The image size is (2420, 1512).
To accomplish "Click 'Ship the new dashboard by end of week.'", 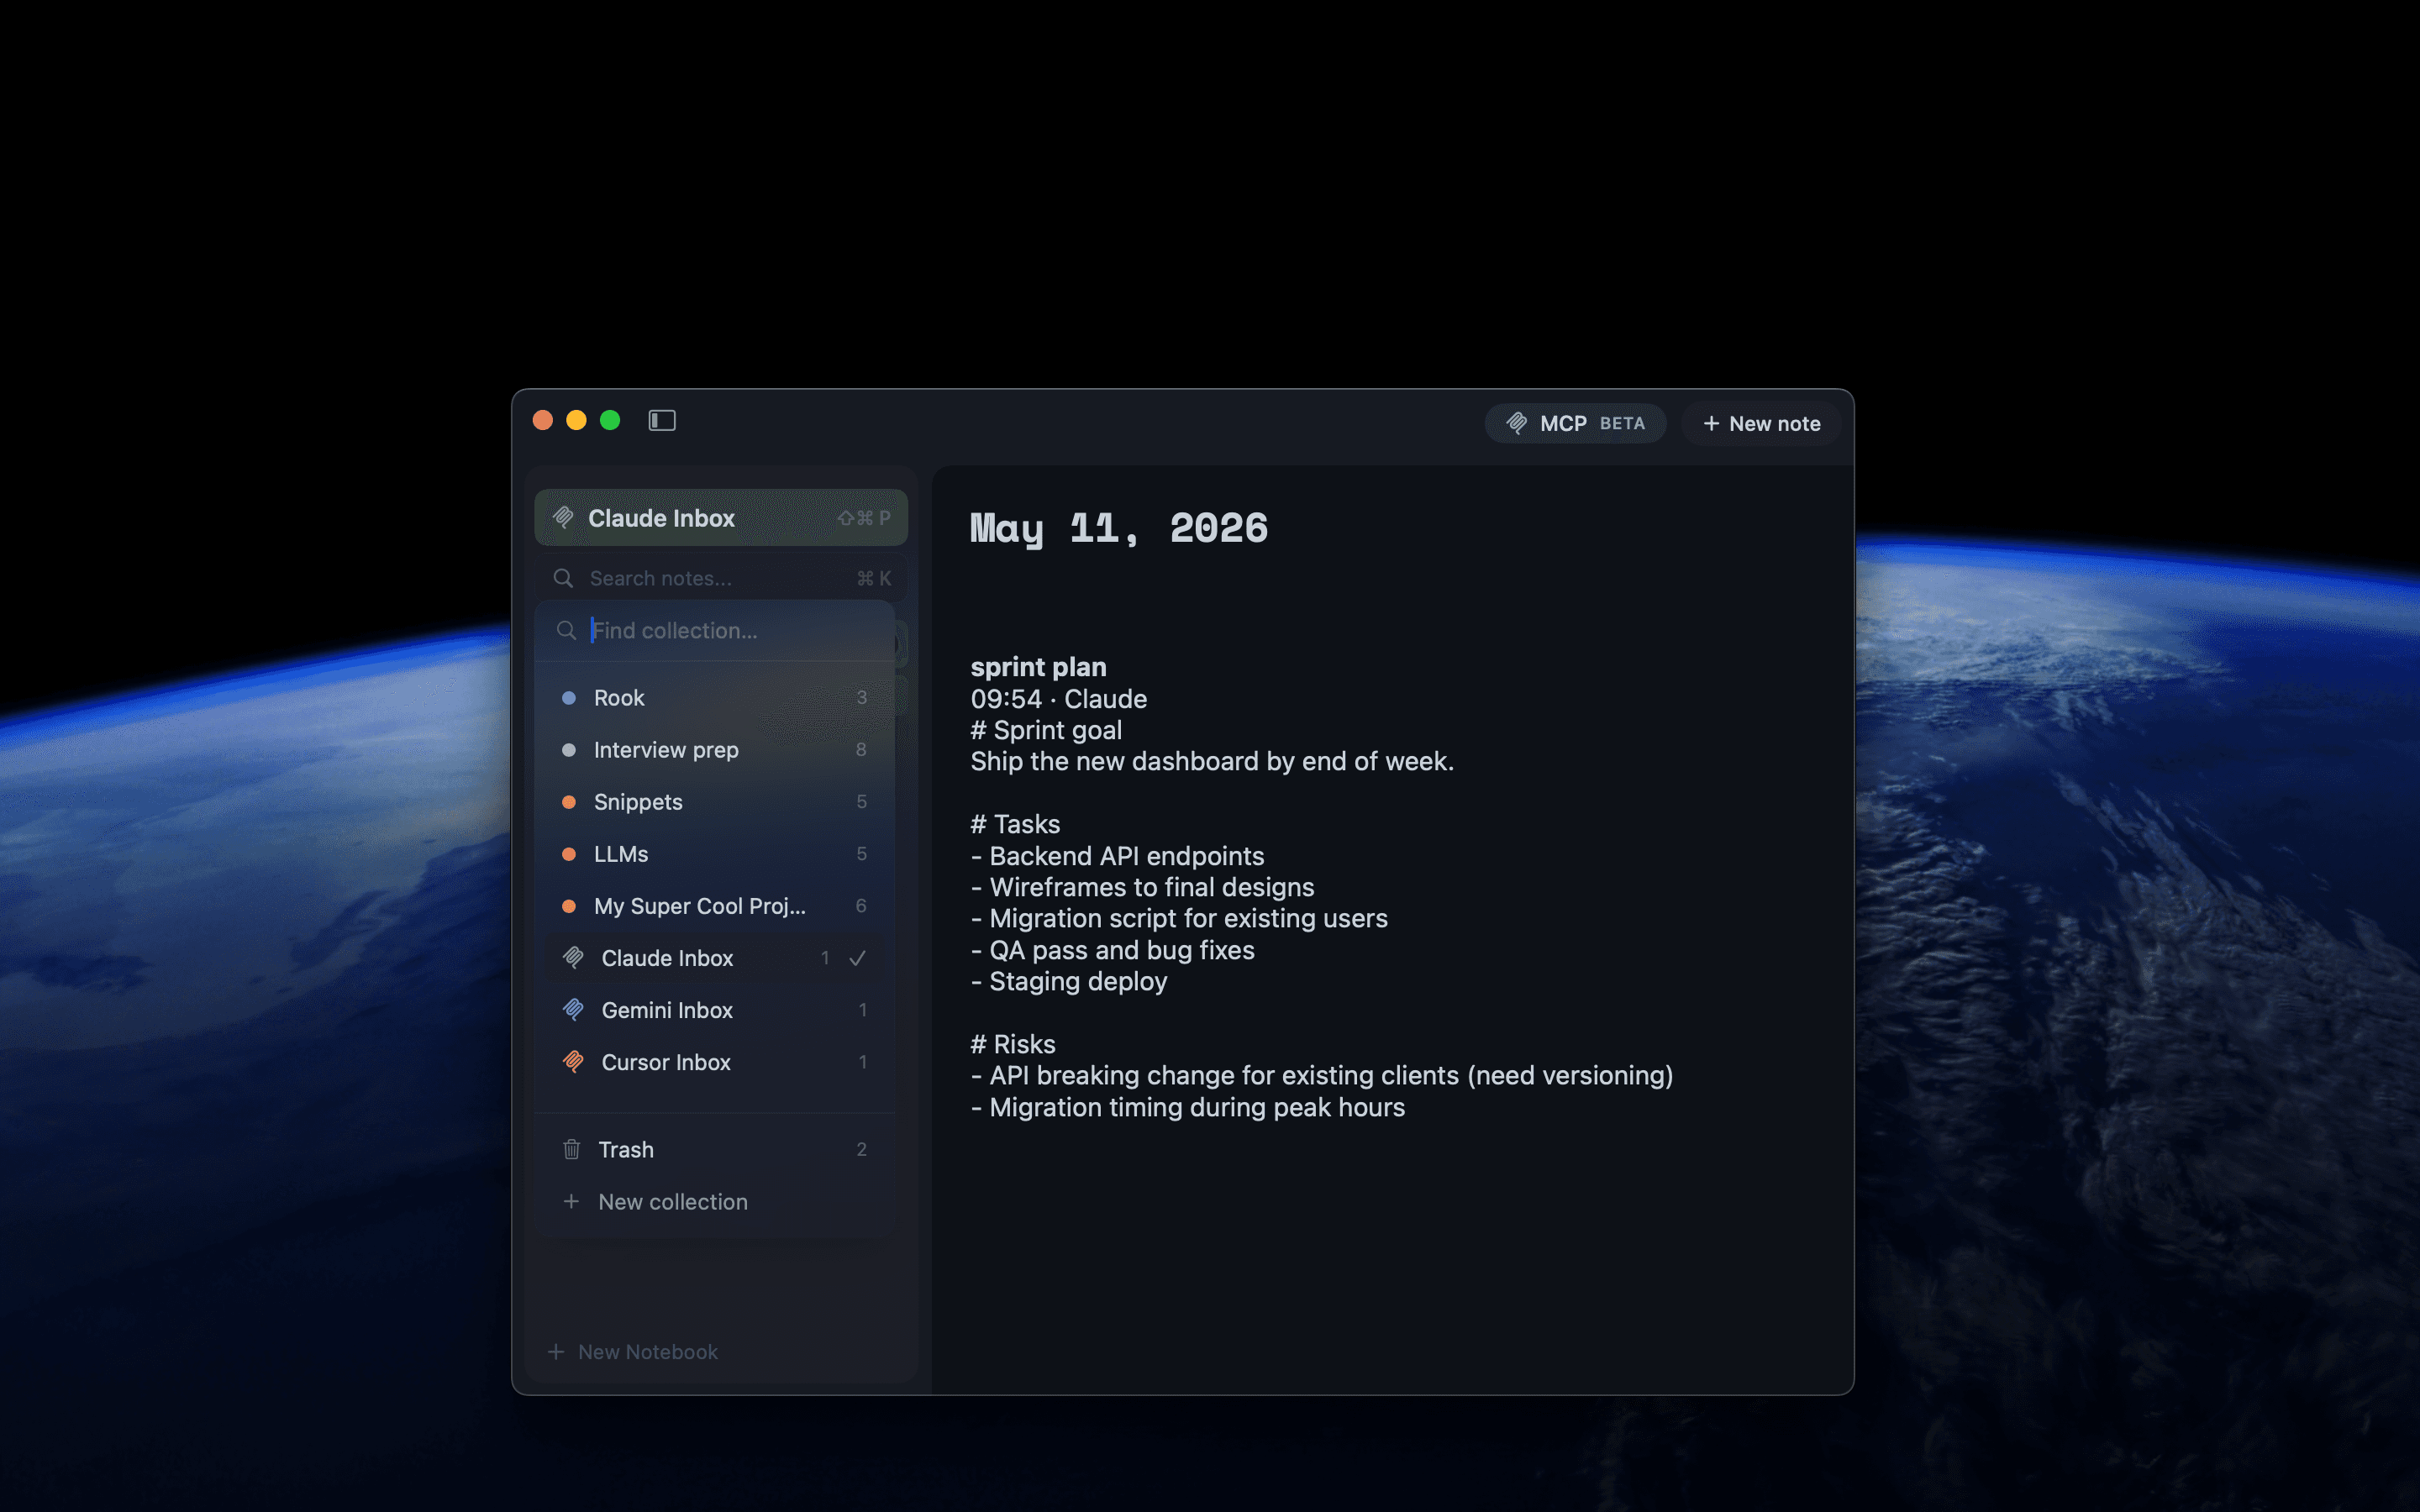I will click(x=1212, y=761).
